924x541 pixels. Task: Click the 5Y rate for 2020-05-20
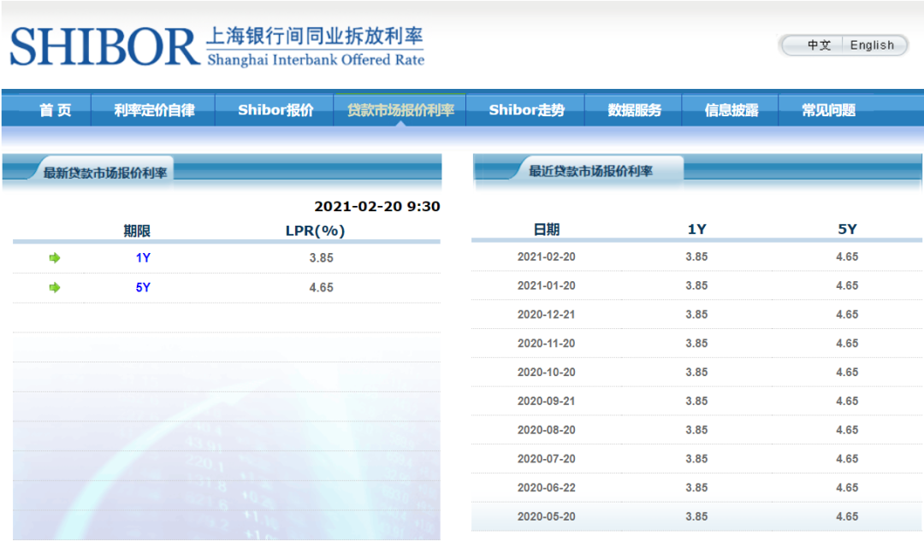pyautogui.click(x=847, y=516)
